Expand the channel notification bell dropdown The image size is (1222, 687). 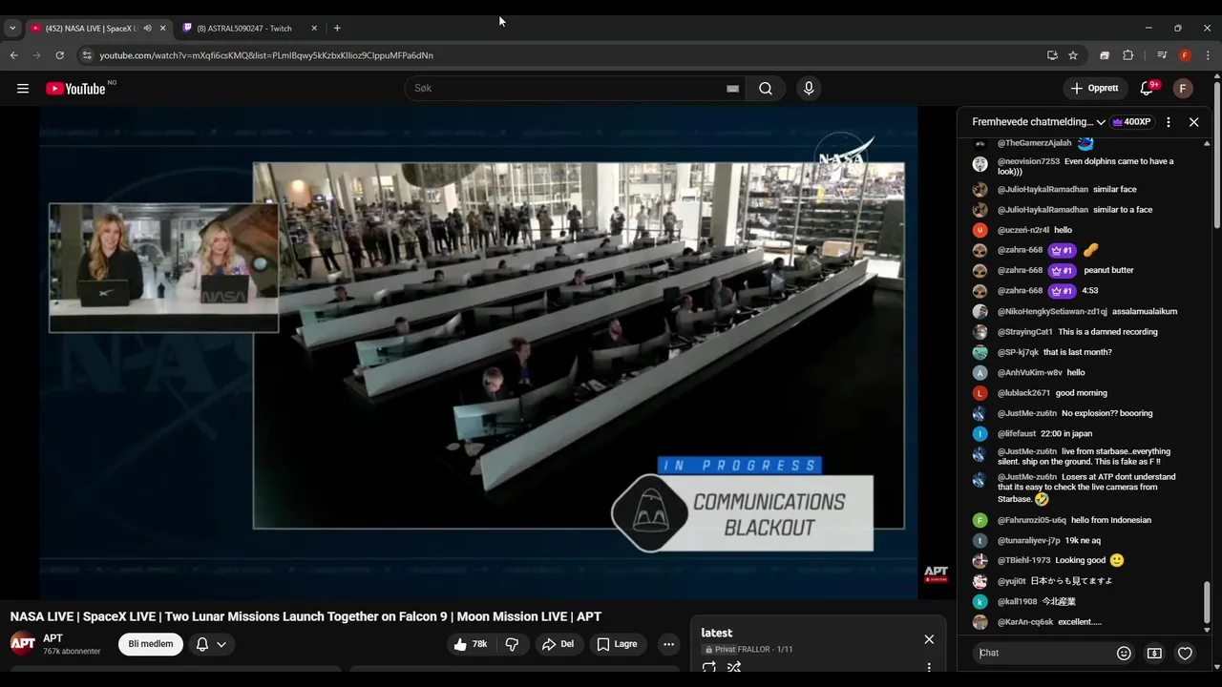coord(211,644)
